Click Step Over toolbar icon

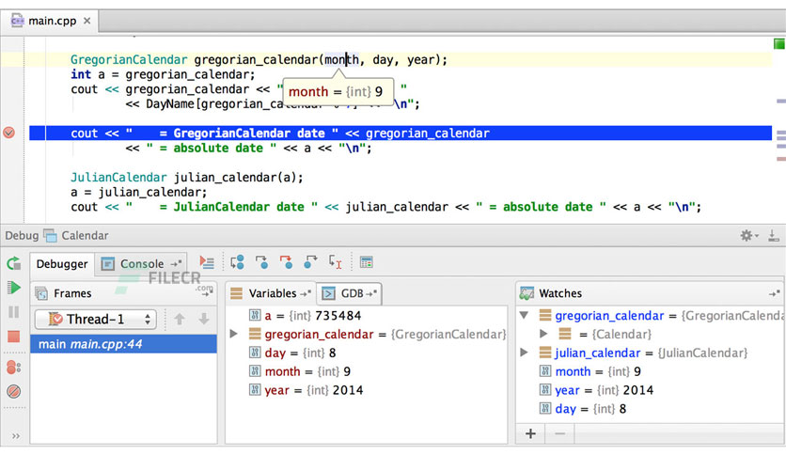click(237, 262)
